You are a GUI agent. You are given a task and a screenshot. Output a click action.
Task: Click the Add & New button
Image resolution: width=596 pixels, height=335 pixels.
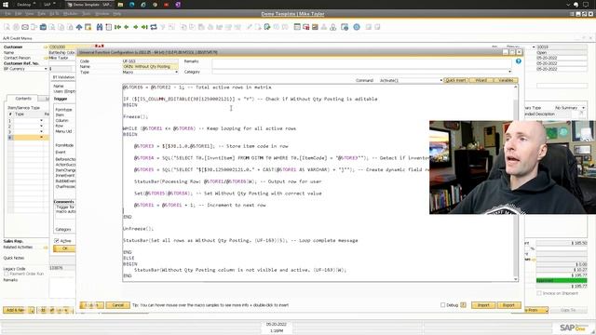click(15, 310)
